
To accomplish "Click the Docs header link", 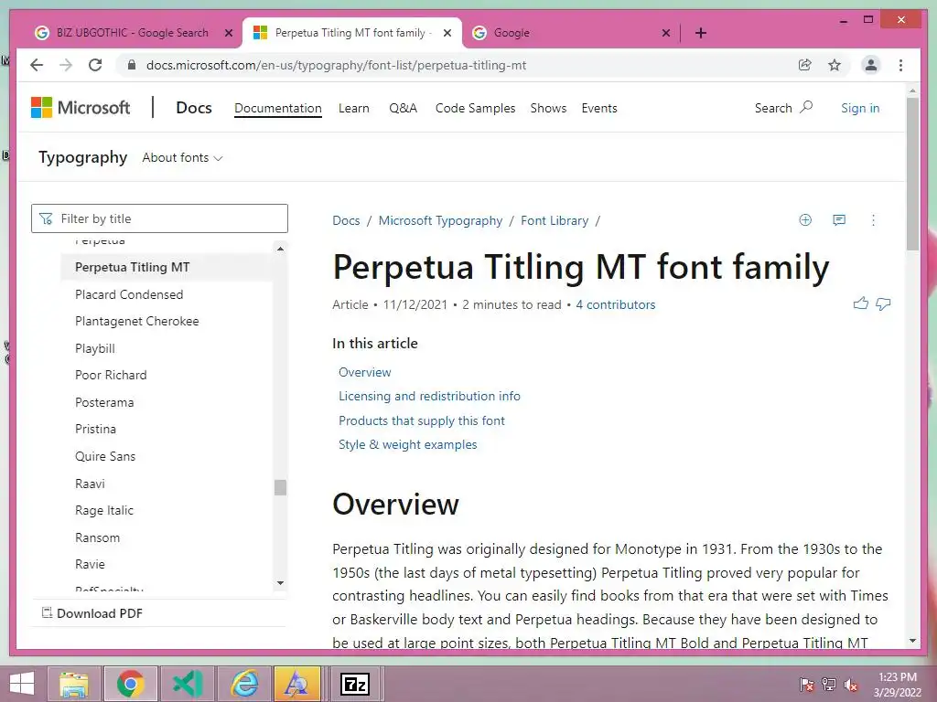I will (194, 108).
